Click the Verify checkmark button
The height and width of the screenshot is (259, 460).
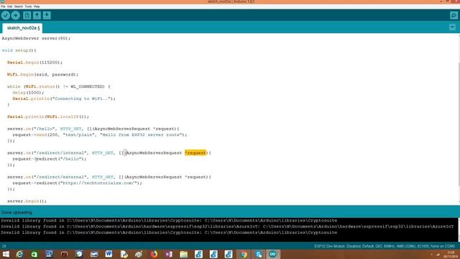click(6, 15)
